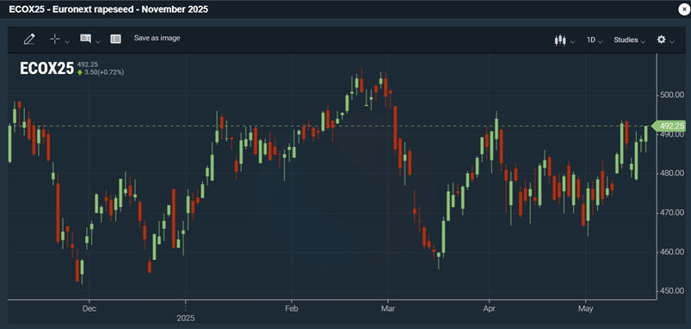Click the green 492.25 current price tag

(x=669, y=125)
